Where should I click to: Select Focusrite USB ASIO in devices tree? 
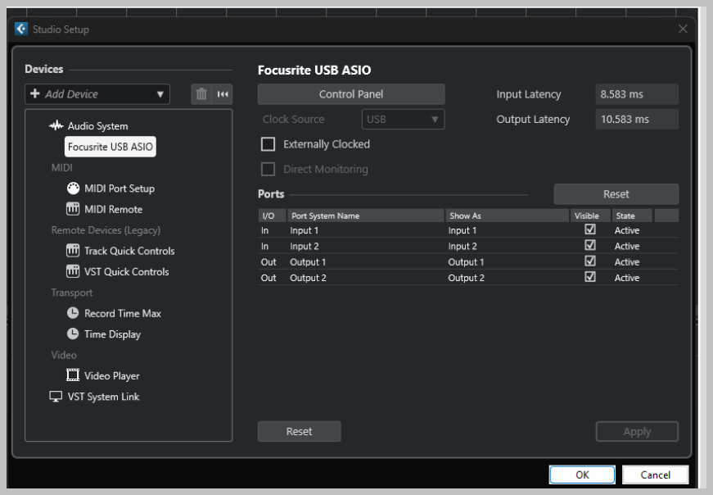coord(110,147)
